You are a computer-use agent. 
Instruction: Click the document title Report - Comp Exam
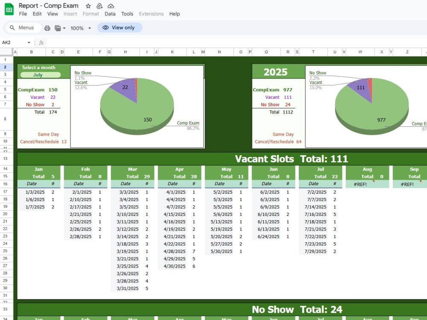point(49,6)
